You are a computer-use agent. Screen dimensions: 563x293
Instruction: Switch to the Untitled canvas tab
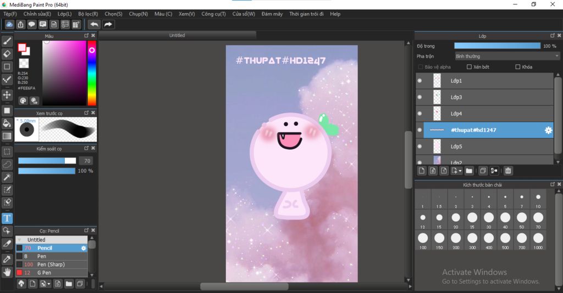177,35
